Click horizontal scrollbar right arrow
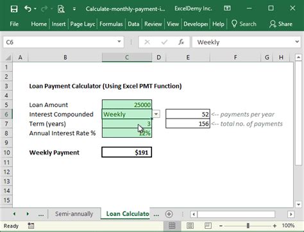The height and width of the screenshot is (232, 304). click(291, 214)
